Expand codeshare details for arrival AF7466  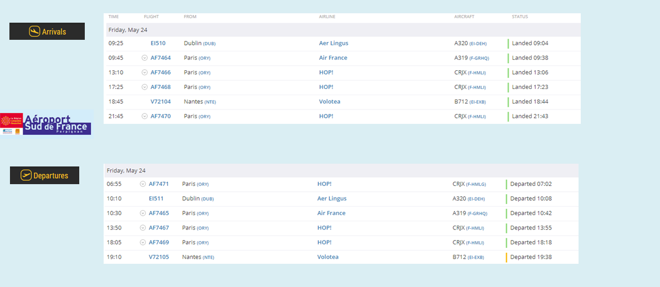tap(145, 72)
